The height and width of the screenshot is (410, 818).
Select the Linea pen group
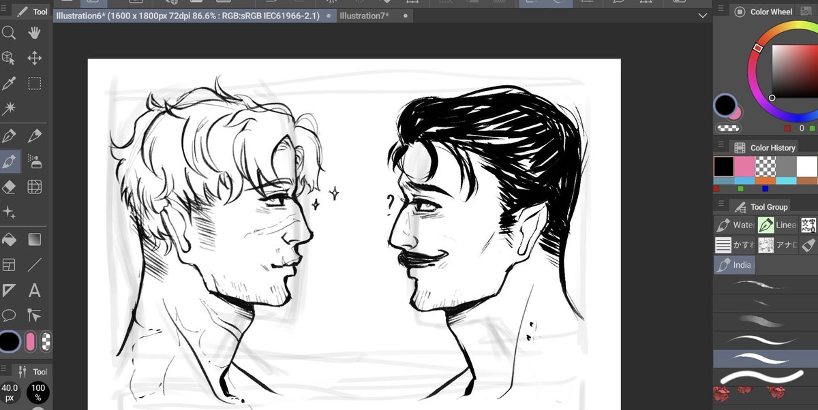pyautogui.click(x=776, y=225)
